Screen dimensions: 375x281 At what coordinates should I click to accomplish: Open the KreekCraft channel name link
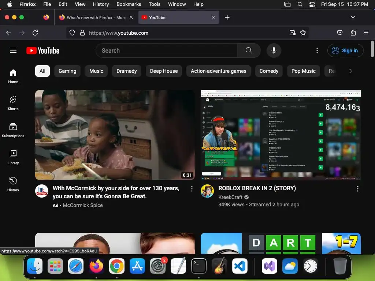coord(230,197)
